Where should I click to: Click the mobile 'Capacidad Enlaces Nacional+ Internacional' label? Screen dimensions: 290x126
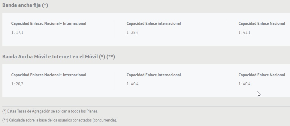coord(49,75)
